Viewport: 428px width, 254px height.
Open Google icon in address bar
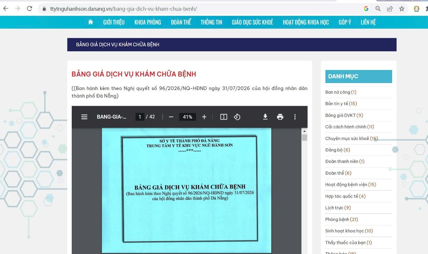(x=366, y=9)
